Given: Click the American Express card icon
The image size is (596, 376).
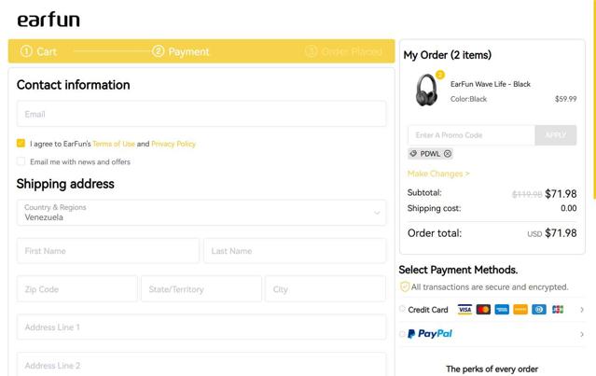Looking at the screenshot, I should coord(502,310).
